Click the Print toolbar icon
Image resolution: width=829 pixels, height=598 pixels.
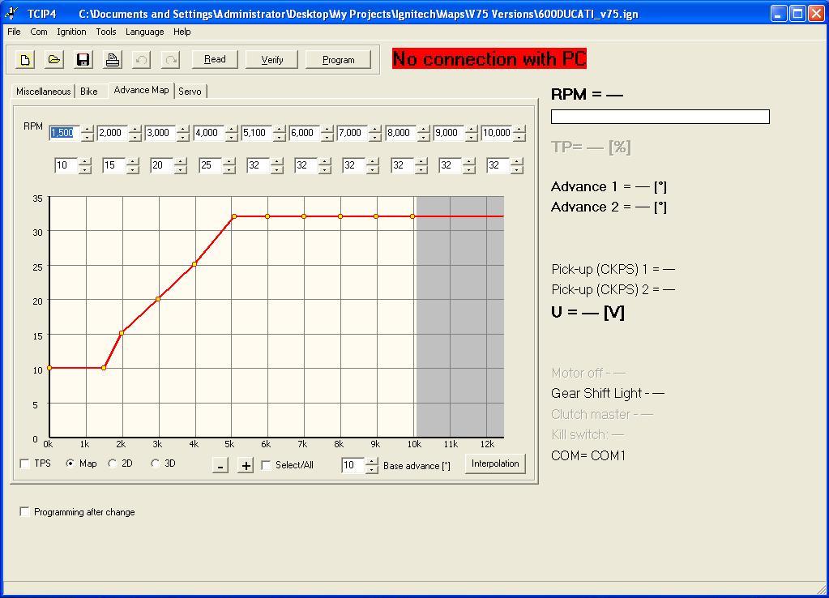pos(112,60)
